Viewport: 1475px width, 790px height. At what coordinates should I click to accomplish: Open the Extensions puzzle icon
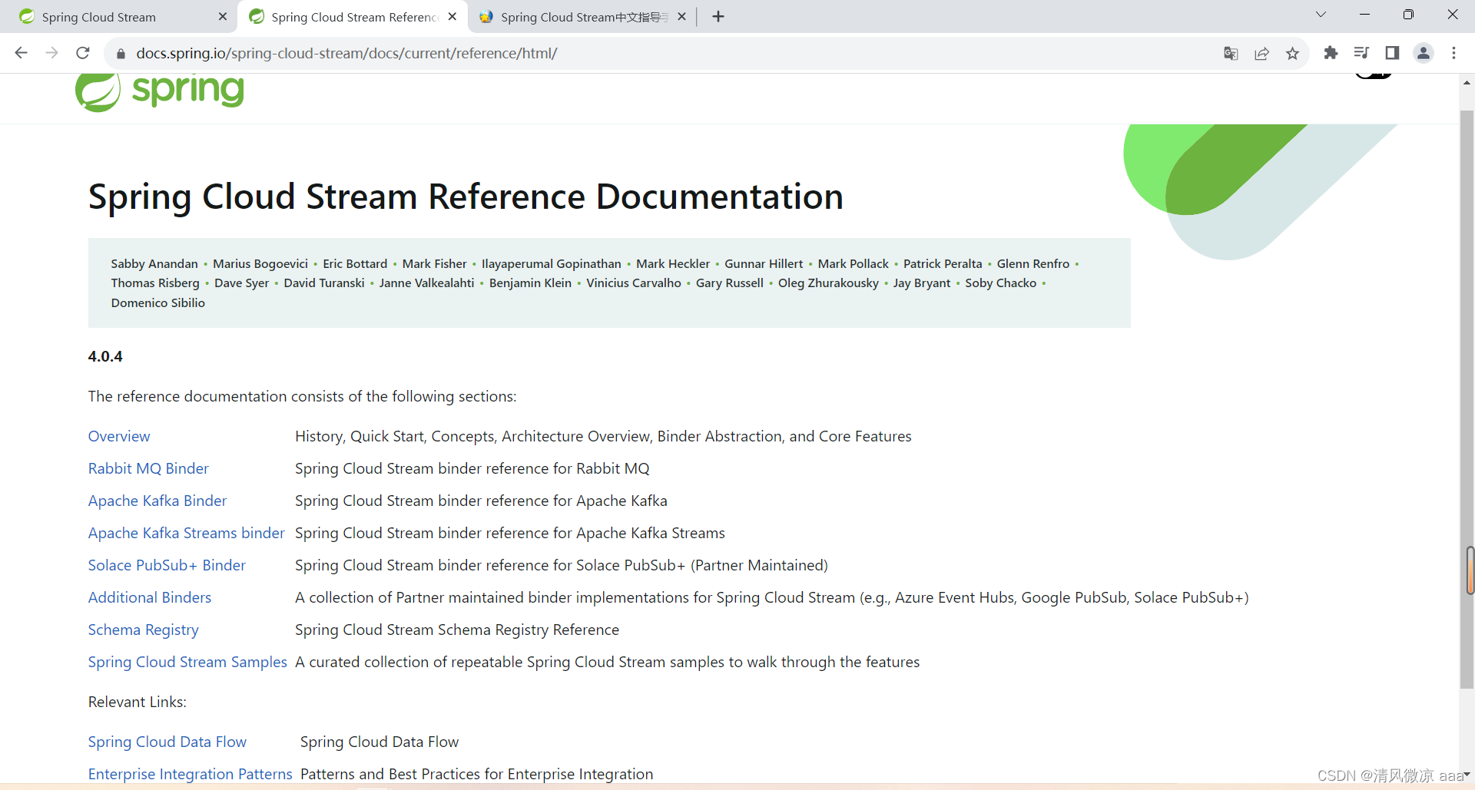pyautogui.click(x=1331, y=53)
